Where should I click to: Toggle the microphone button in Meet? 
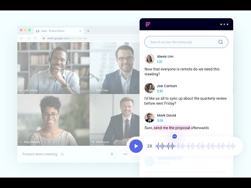pyautogui.click(x=112, y=154)
